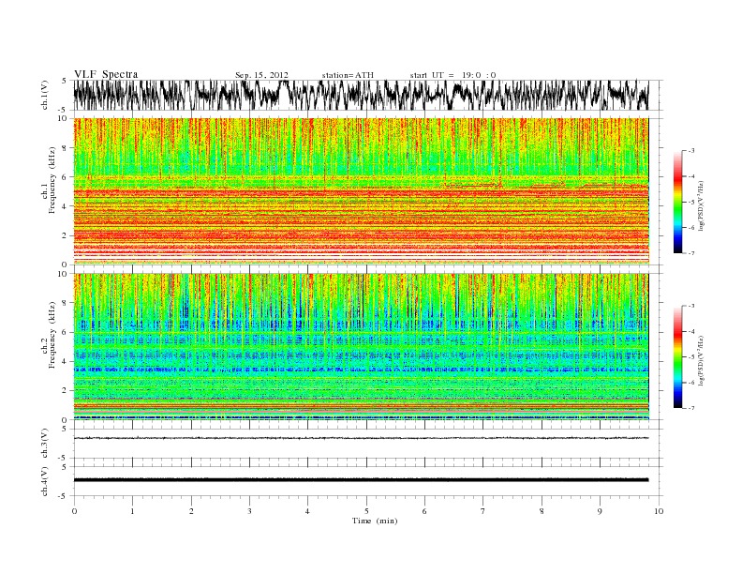Click the thick ch.4 waveform trace
The width and height of the screenshot is (742, 574).
(361, 480)
